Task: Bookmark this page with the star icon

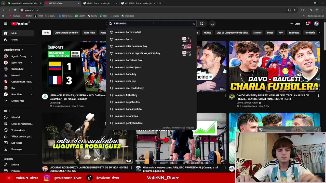Action: pyautogui.click(x=295, y=10)
